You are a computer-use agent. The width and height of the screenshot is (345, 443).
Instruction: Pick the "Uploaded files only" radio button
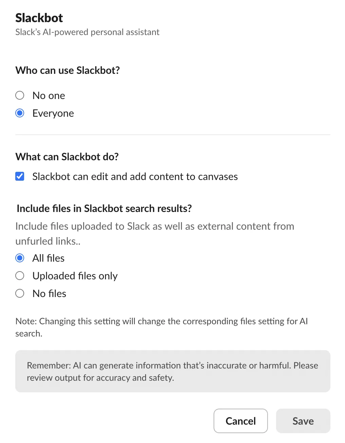[20, 276]
